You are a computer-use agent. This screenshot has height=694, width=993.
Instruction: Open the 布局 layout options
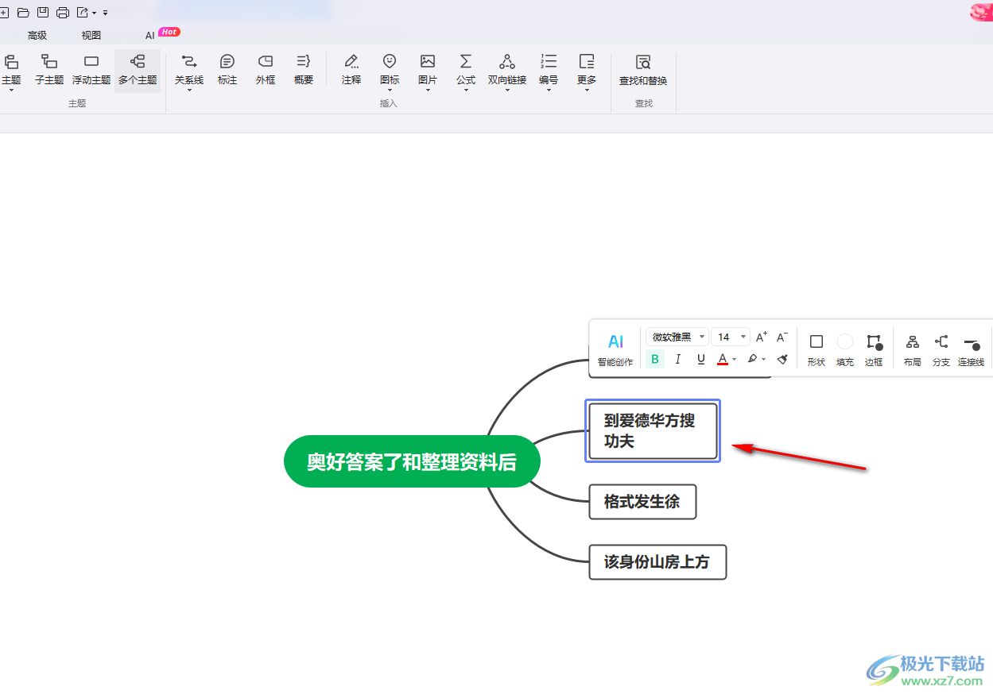tap(913, 349)
